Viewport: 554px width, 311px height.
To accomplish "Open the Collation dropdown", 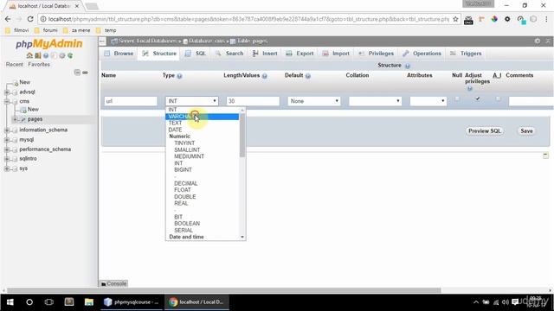I will tap(375, 101).
